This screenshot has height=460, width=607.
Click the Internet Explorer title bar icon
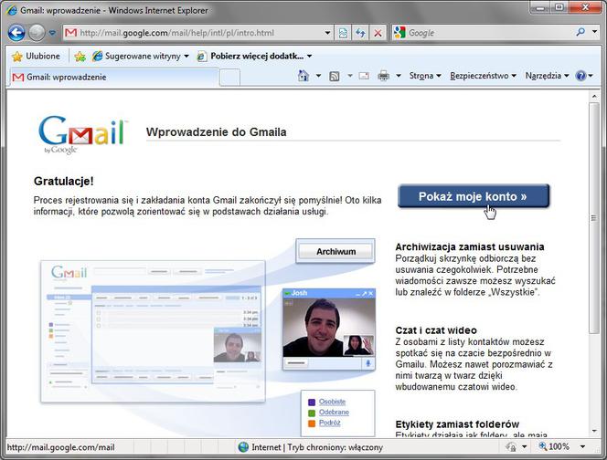pyautogui.click(x=12, y=10)
